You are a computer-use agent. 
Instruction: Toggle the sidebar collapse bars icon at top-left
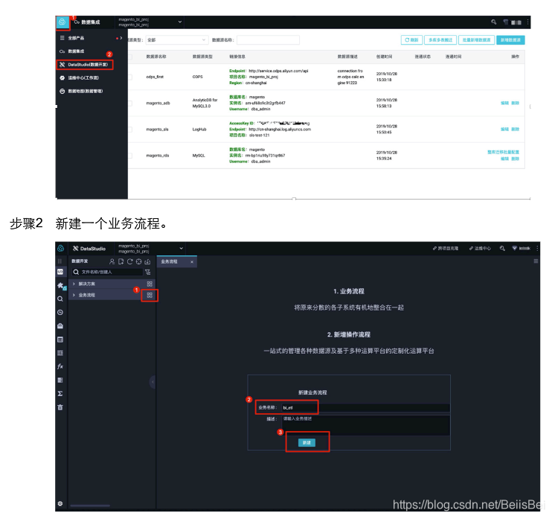pyautogui.click(x=60, y=261)
